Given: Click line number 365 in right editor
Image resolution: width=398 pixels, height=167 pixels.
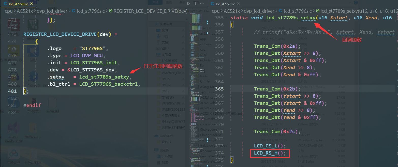Looking at the screenshot, I should (x=219, y=89).
